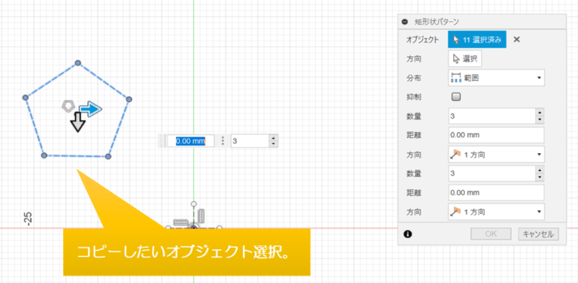Click the lower 距離 field above bottom 方向
578x283 pixels.
point(496,193)
